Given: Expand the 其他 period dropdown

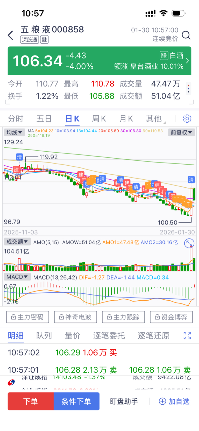Looking at the screenshot, I should click(155, 119).
